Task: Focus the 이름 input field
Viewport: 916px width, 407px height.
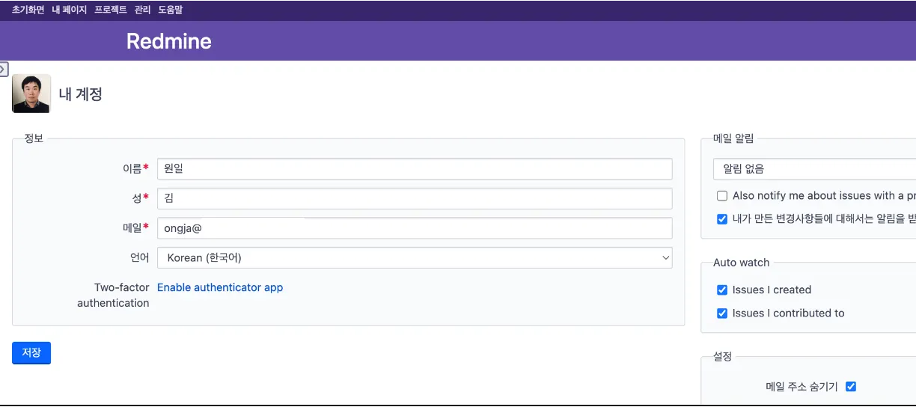Action: click(415, 168)
